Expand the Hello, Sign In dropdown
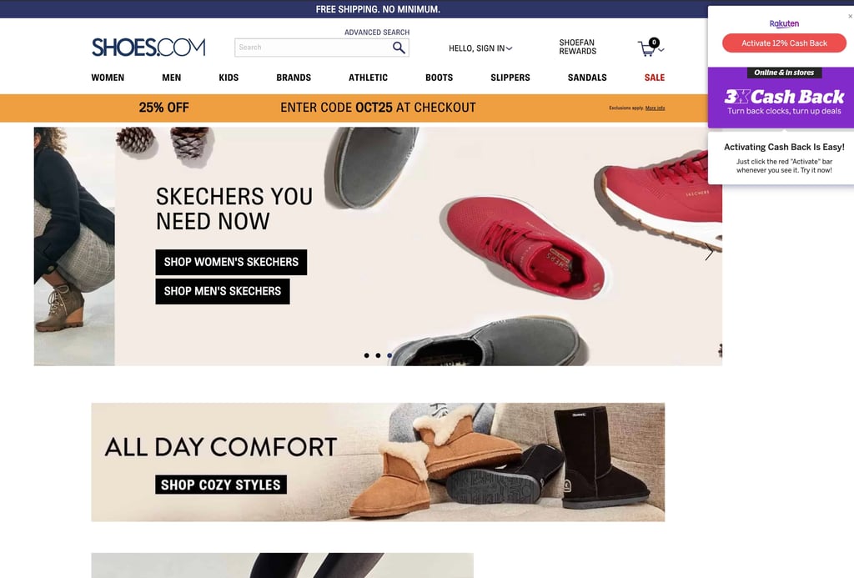The height and width of the screenshot is (578, 854). click(480, 48)
